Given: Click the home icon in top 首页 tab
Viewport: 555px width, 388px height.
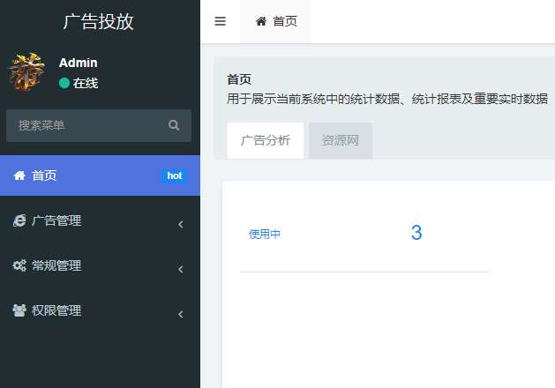Looking at the screenshot, I should pos(261,21).
